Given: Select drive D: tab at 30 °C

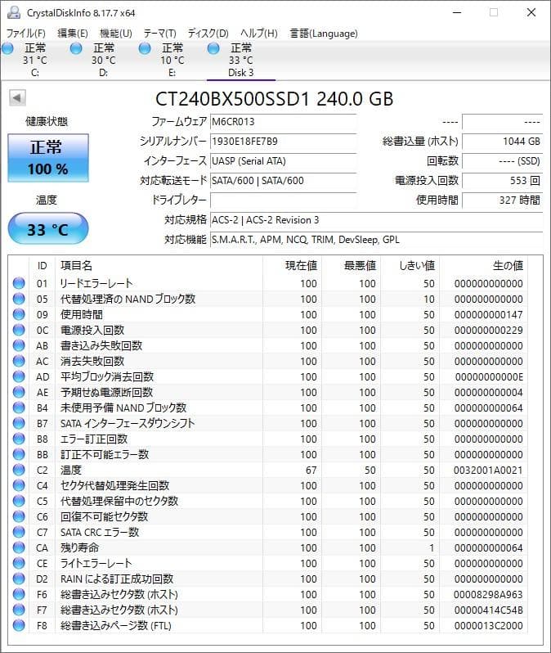Looking at the screenshot, I should 104,60.
